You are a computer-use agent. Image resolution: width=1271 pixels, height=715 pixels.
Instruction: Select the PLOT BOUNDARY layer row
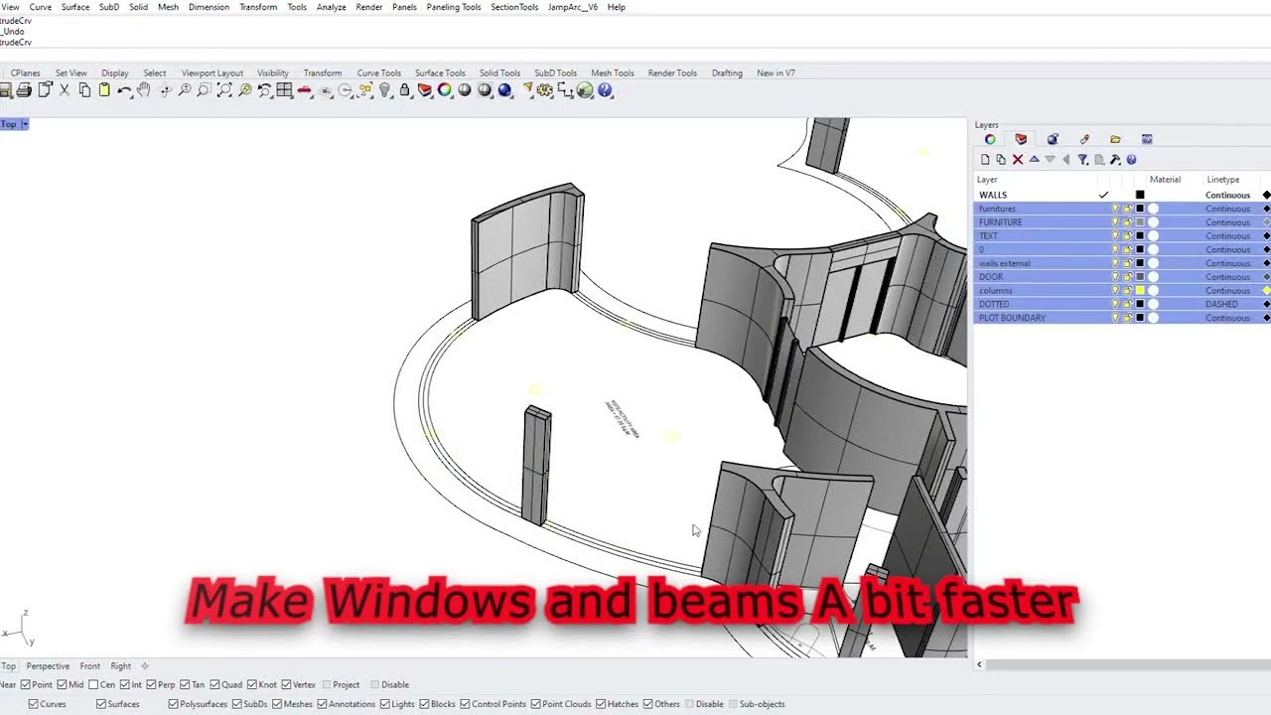(x=1122, y=318)
